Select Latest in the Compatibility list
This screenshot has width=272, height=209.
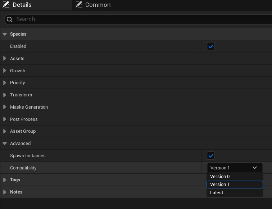[217, 192]
